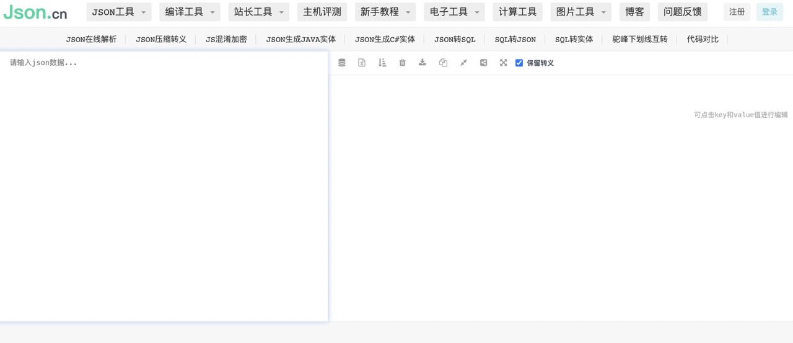Click the 注册 button

click(737, 12)
